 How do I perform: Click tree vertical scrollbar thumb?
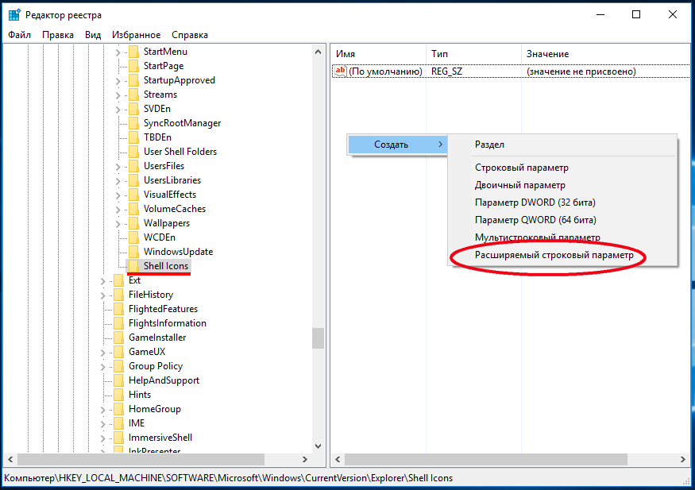pyautogui.click(x=318, y=338)
